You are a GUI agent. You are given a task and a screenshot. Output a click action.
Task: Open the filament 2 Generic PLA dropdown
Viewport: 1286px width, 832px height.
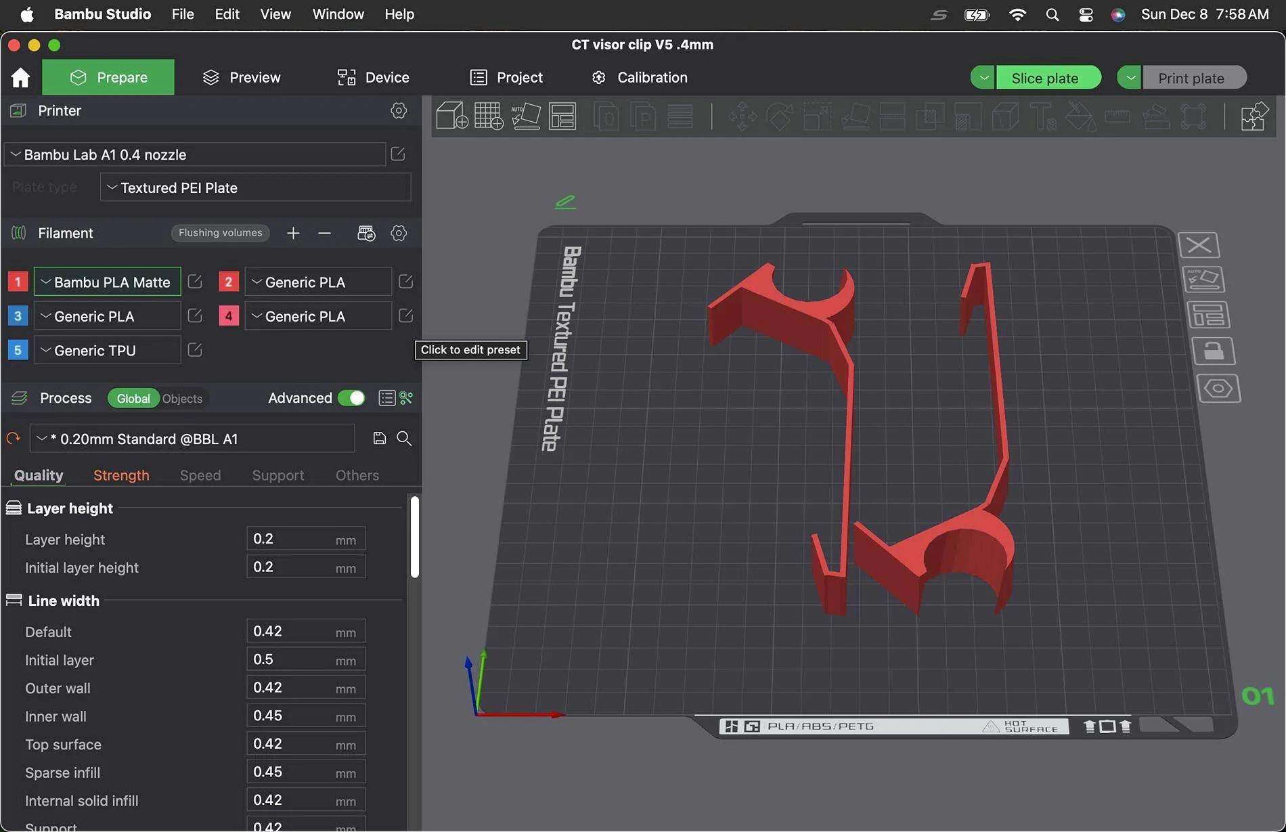tap(317, 282)
